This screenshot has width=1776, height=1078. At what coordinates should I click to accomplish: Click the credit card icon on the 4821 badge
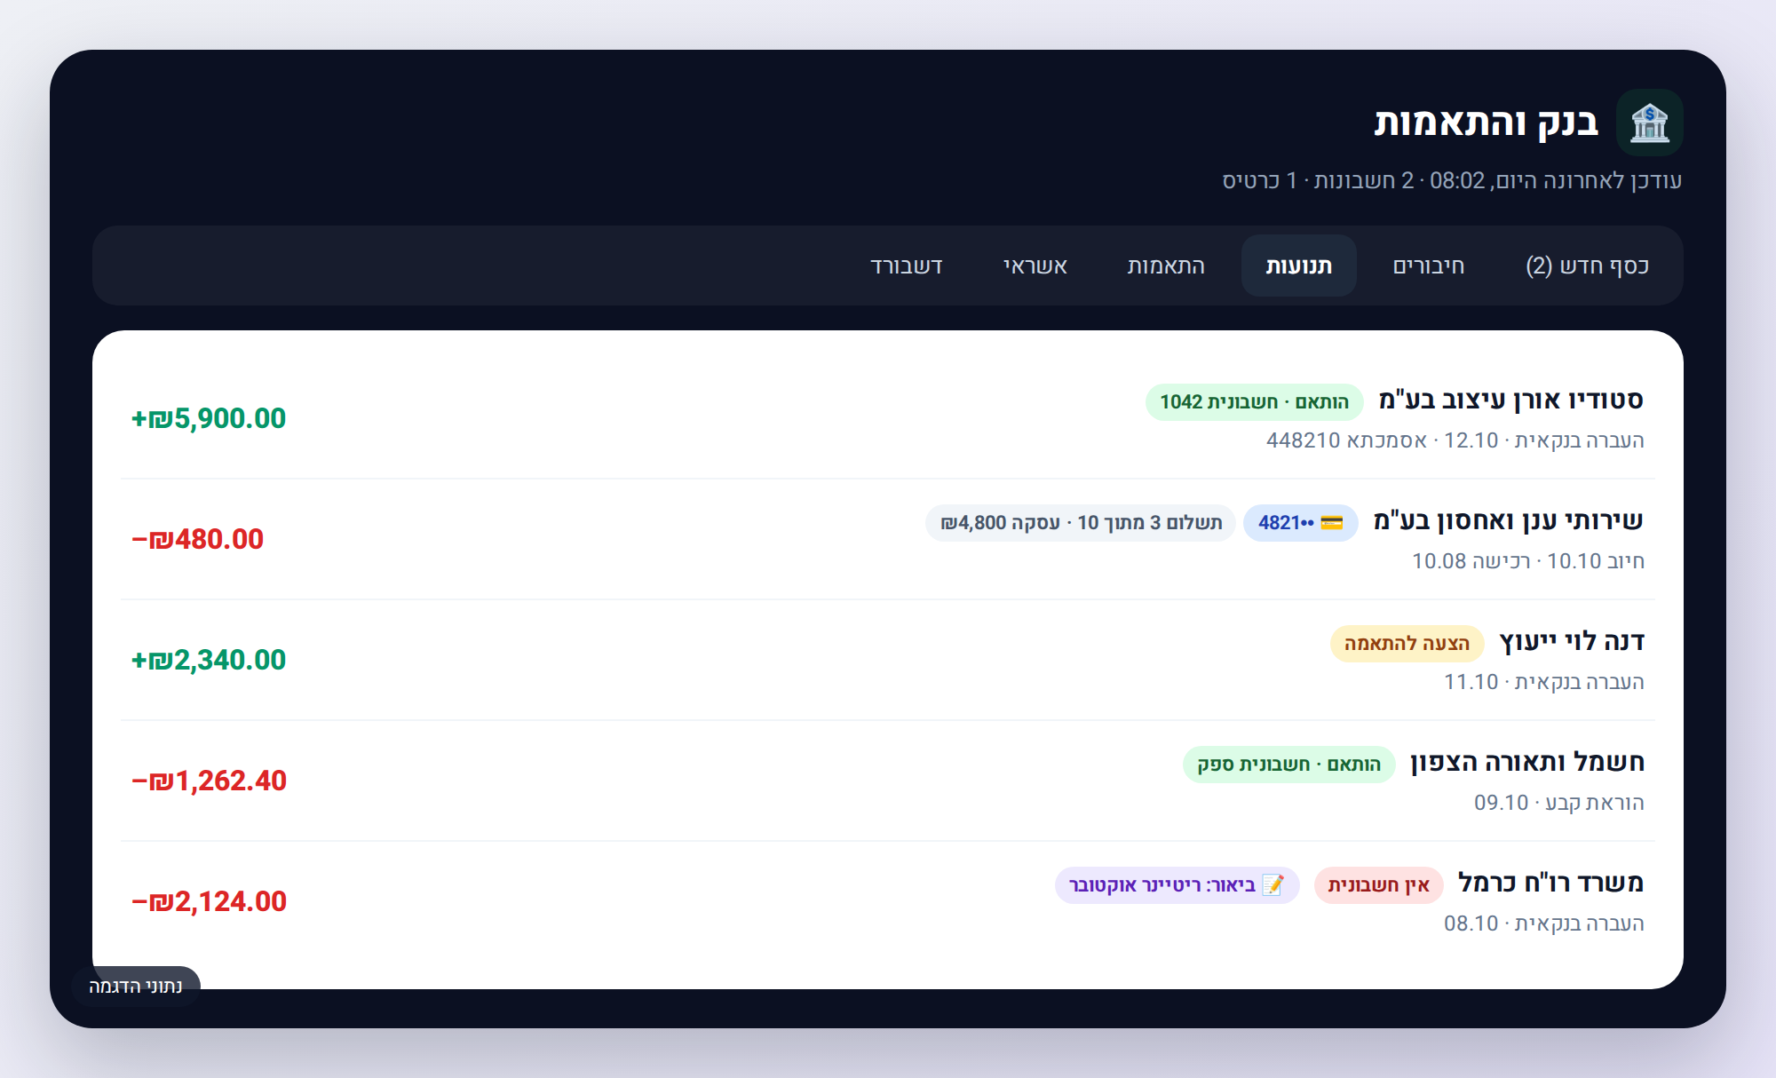click(1331, 522)
